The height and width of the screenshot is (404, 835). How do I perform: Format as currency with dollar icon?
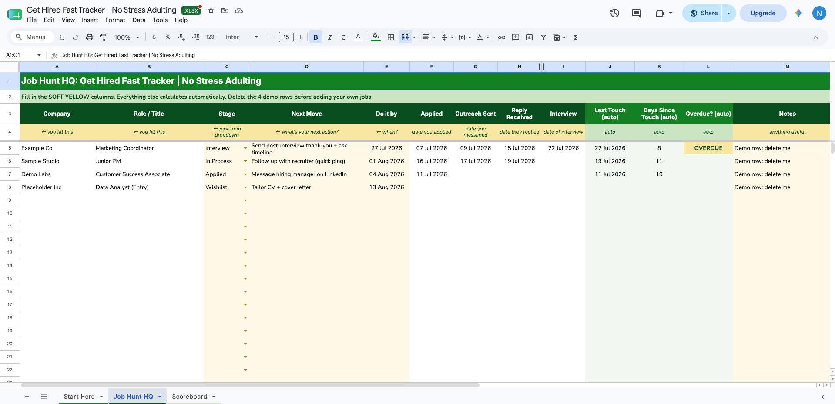tap(154, 37)
